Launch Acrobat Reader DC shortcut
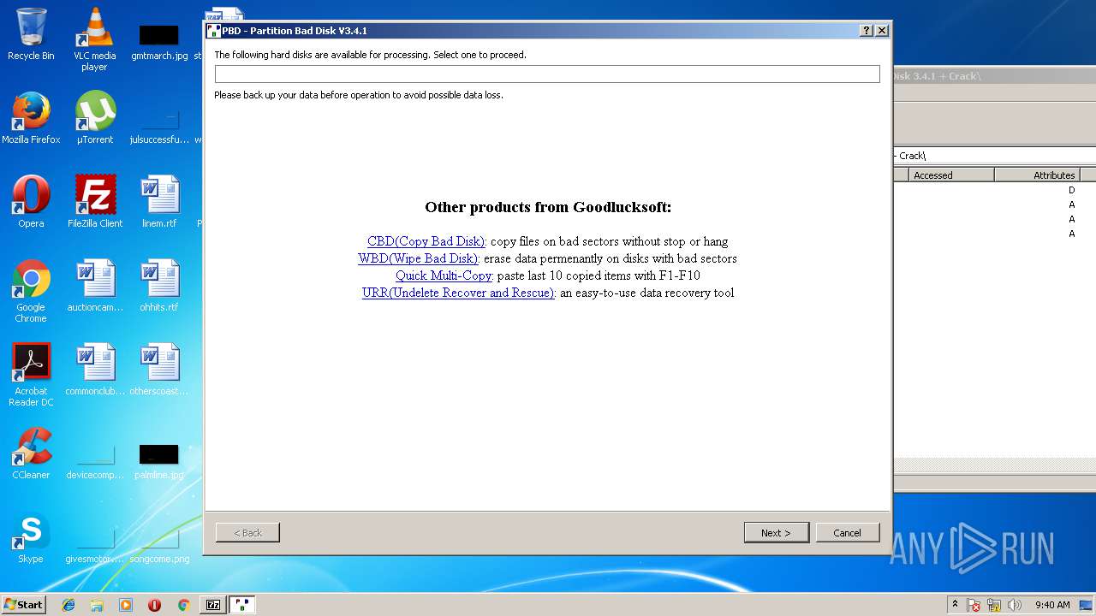 click(x=31, y=375)
